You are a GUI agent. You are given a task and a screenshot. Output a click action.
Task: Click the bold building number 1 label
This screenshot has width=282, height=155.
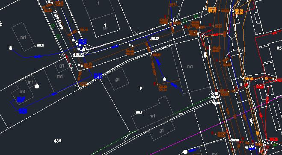(105, 25)
